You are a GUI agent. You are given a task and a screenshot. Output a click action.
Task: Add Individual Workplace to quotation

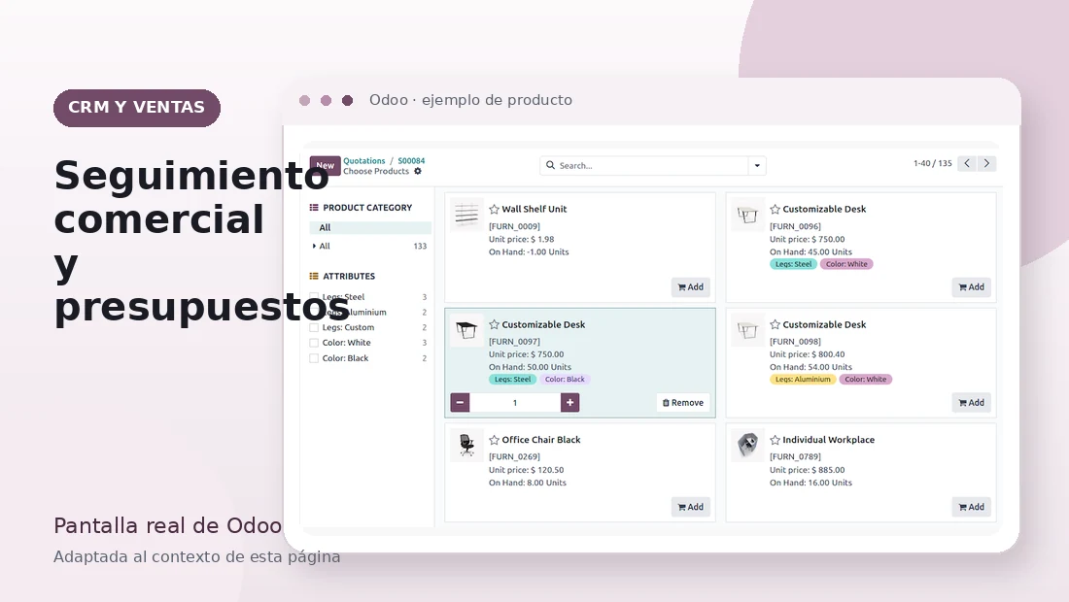(x=972, y=507)
